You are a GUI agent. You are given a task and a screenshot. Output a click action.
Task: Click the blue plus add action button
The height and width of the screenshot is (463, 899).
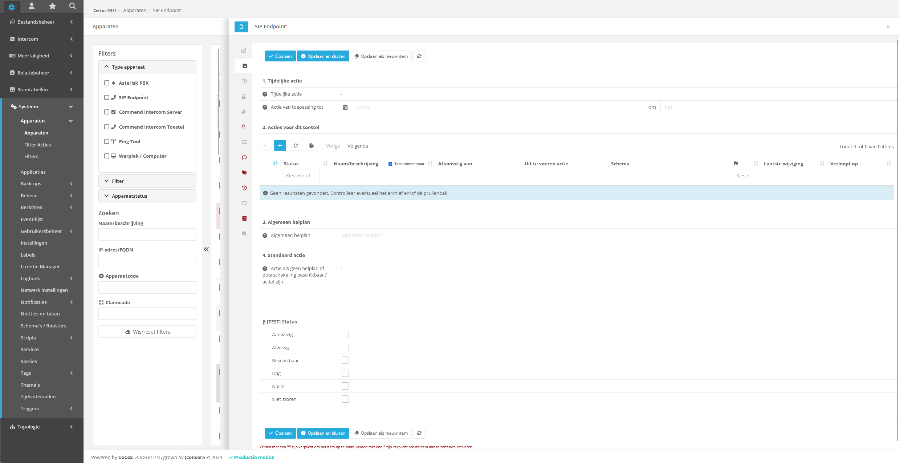pyautogui.click(x=280, y=146)
